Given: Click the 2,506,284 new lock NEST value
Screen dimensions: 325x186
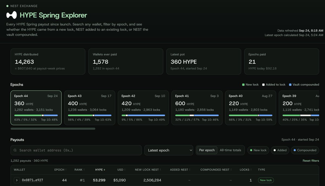Looking at the screenshot, I should click(x=152, y=180).
